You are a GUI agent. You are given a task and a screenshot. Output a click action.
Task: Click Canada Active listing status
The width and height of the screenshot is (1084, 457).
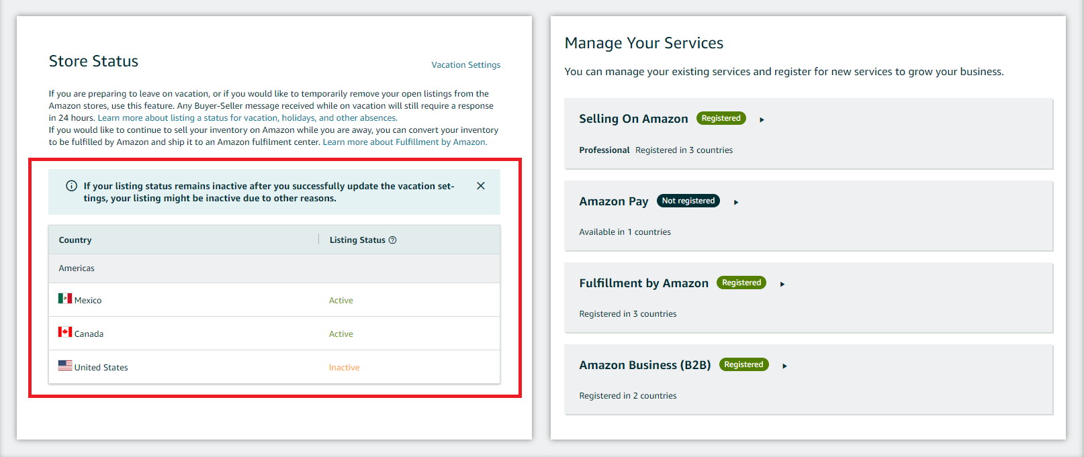tap(341, 334)
